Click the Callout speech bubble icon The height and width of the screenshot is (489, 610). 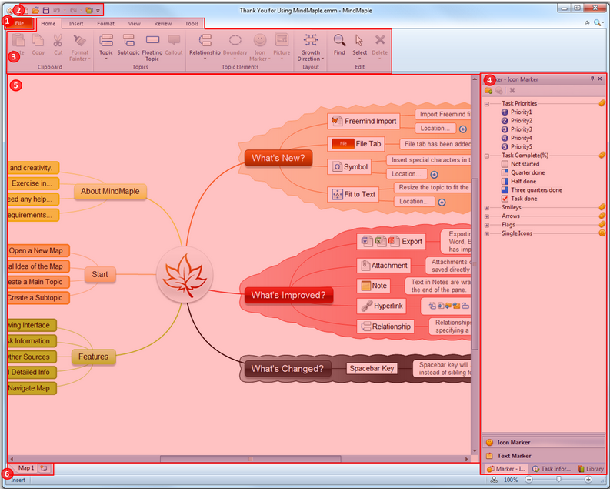(x=174, y=41)
